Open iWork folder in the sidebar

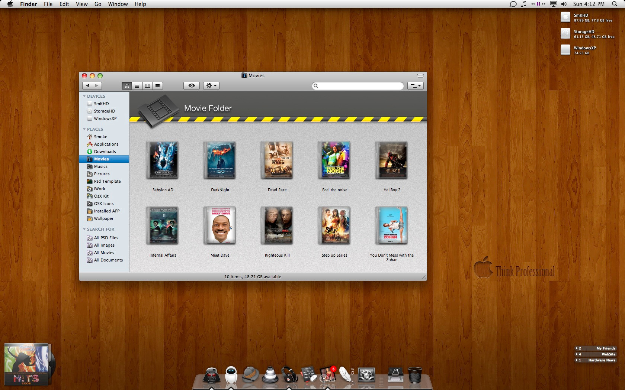click(x=104, y=189)
